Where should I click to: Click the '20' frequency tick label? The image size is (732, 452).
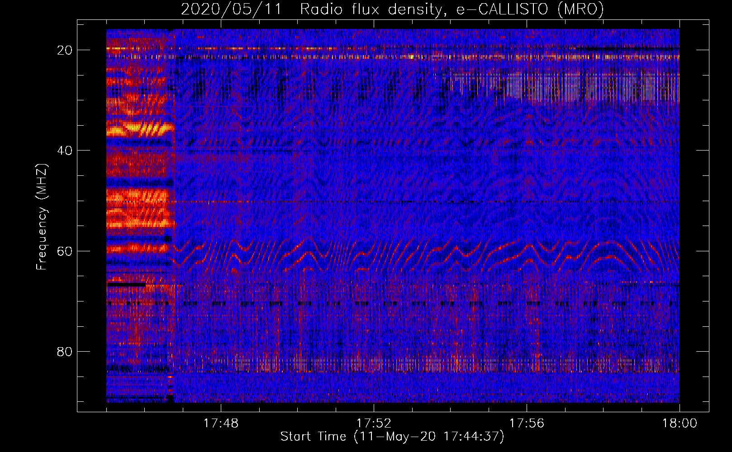(x=65, y=50)
